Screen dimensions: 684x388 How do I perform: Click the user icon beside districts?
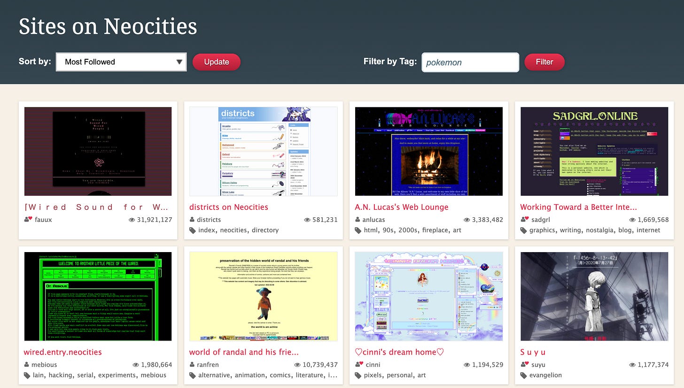(x=192, y=220)
